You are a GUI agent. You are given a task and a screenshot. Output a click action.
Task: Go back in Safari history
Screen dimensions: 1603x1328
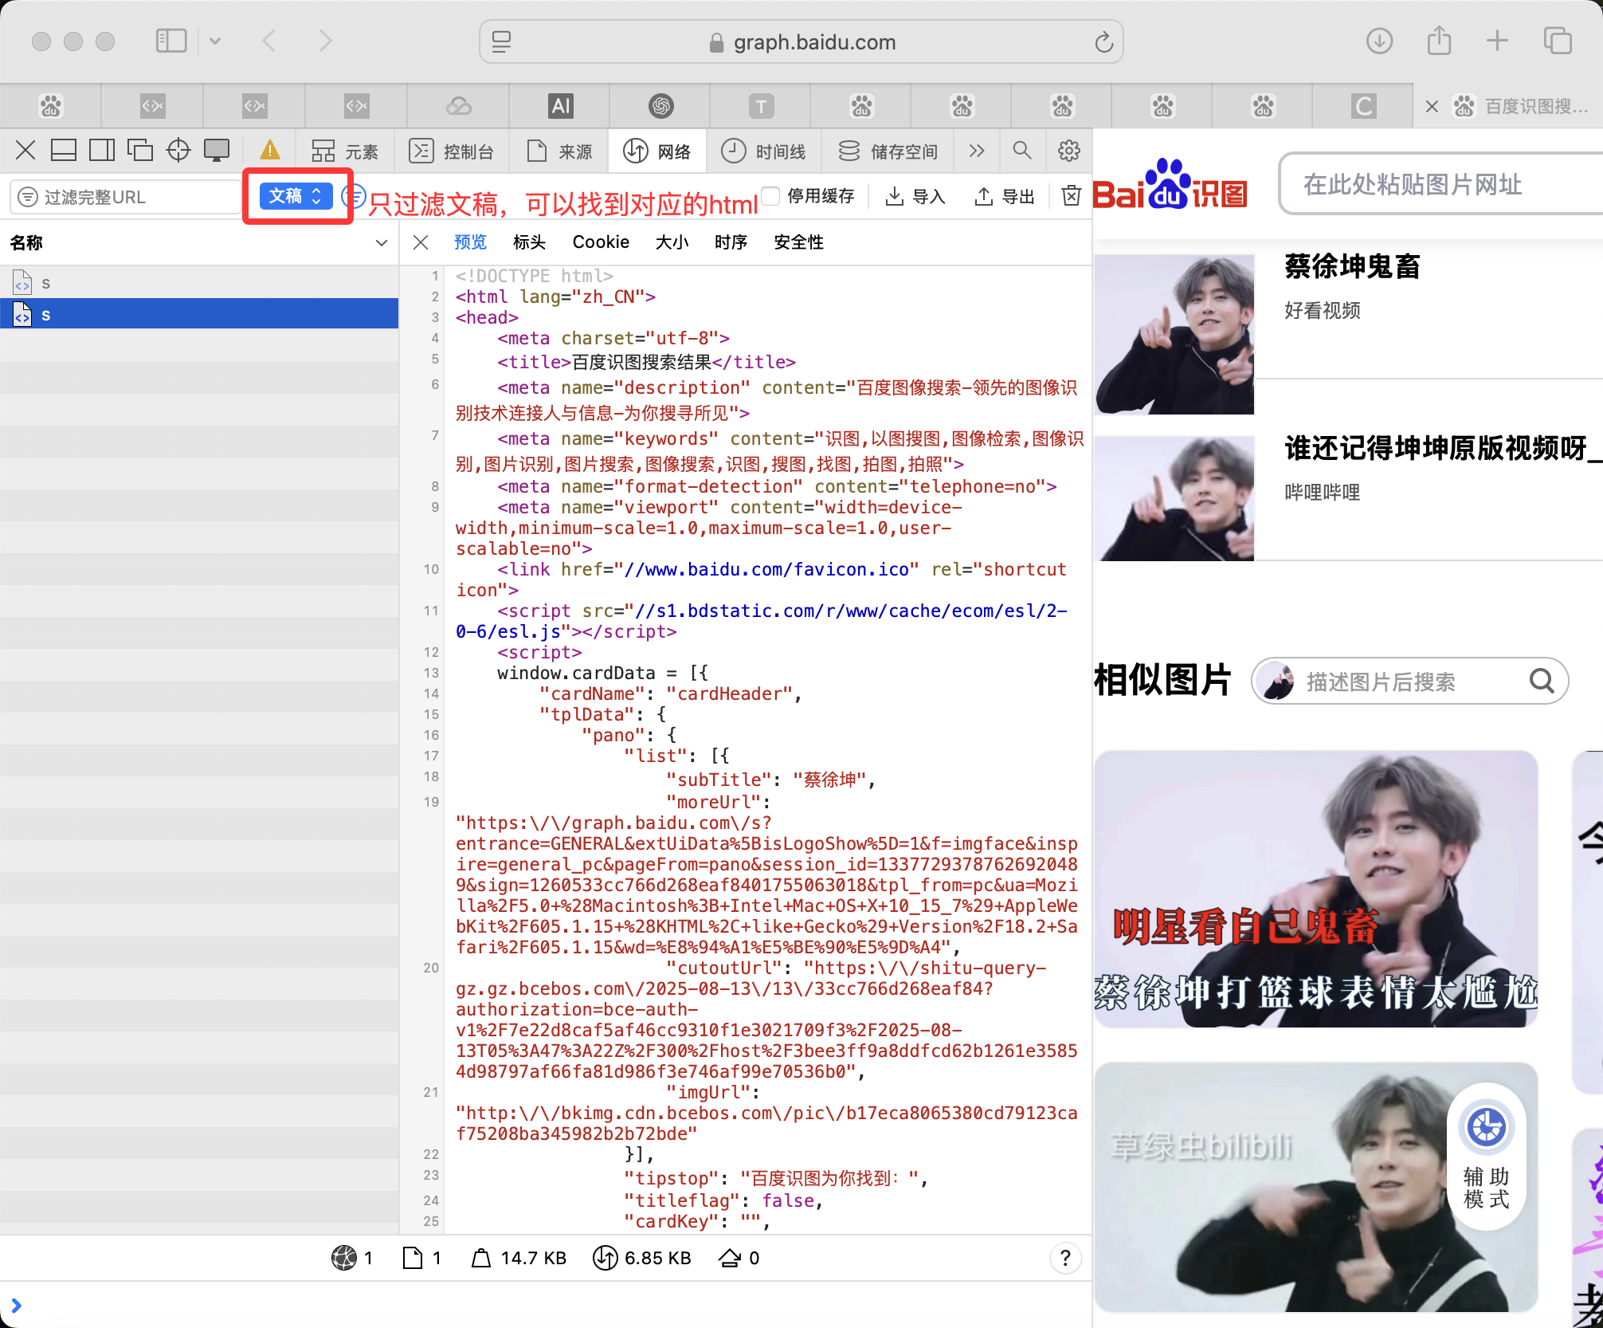coord(269,41)
